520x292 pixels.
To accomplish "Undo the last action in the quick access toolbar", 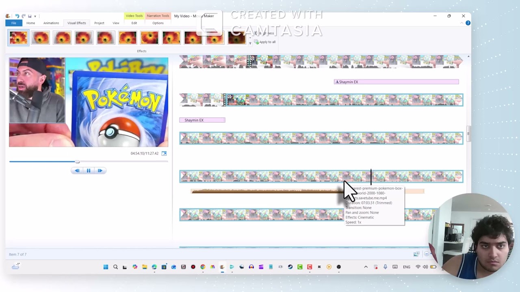I will pos(17,16).
